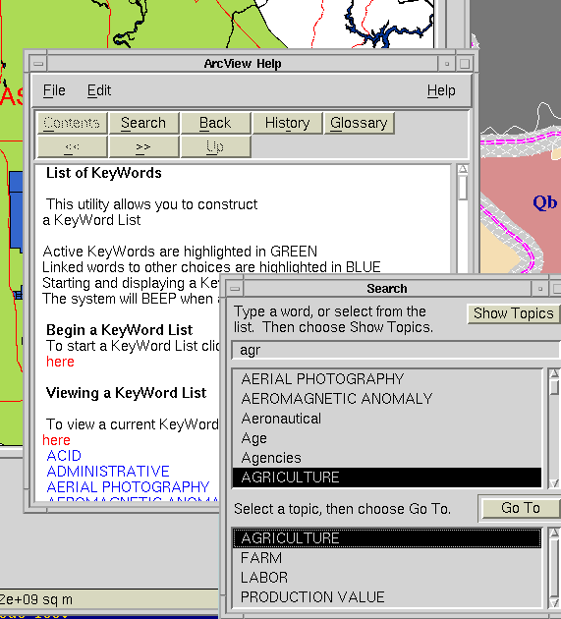561x619 pixels.
Task: Click the red 'here' link under Begin a KeyWord List
Action: pos(60,362)
